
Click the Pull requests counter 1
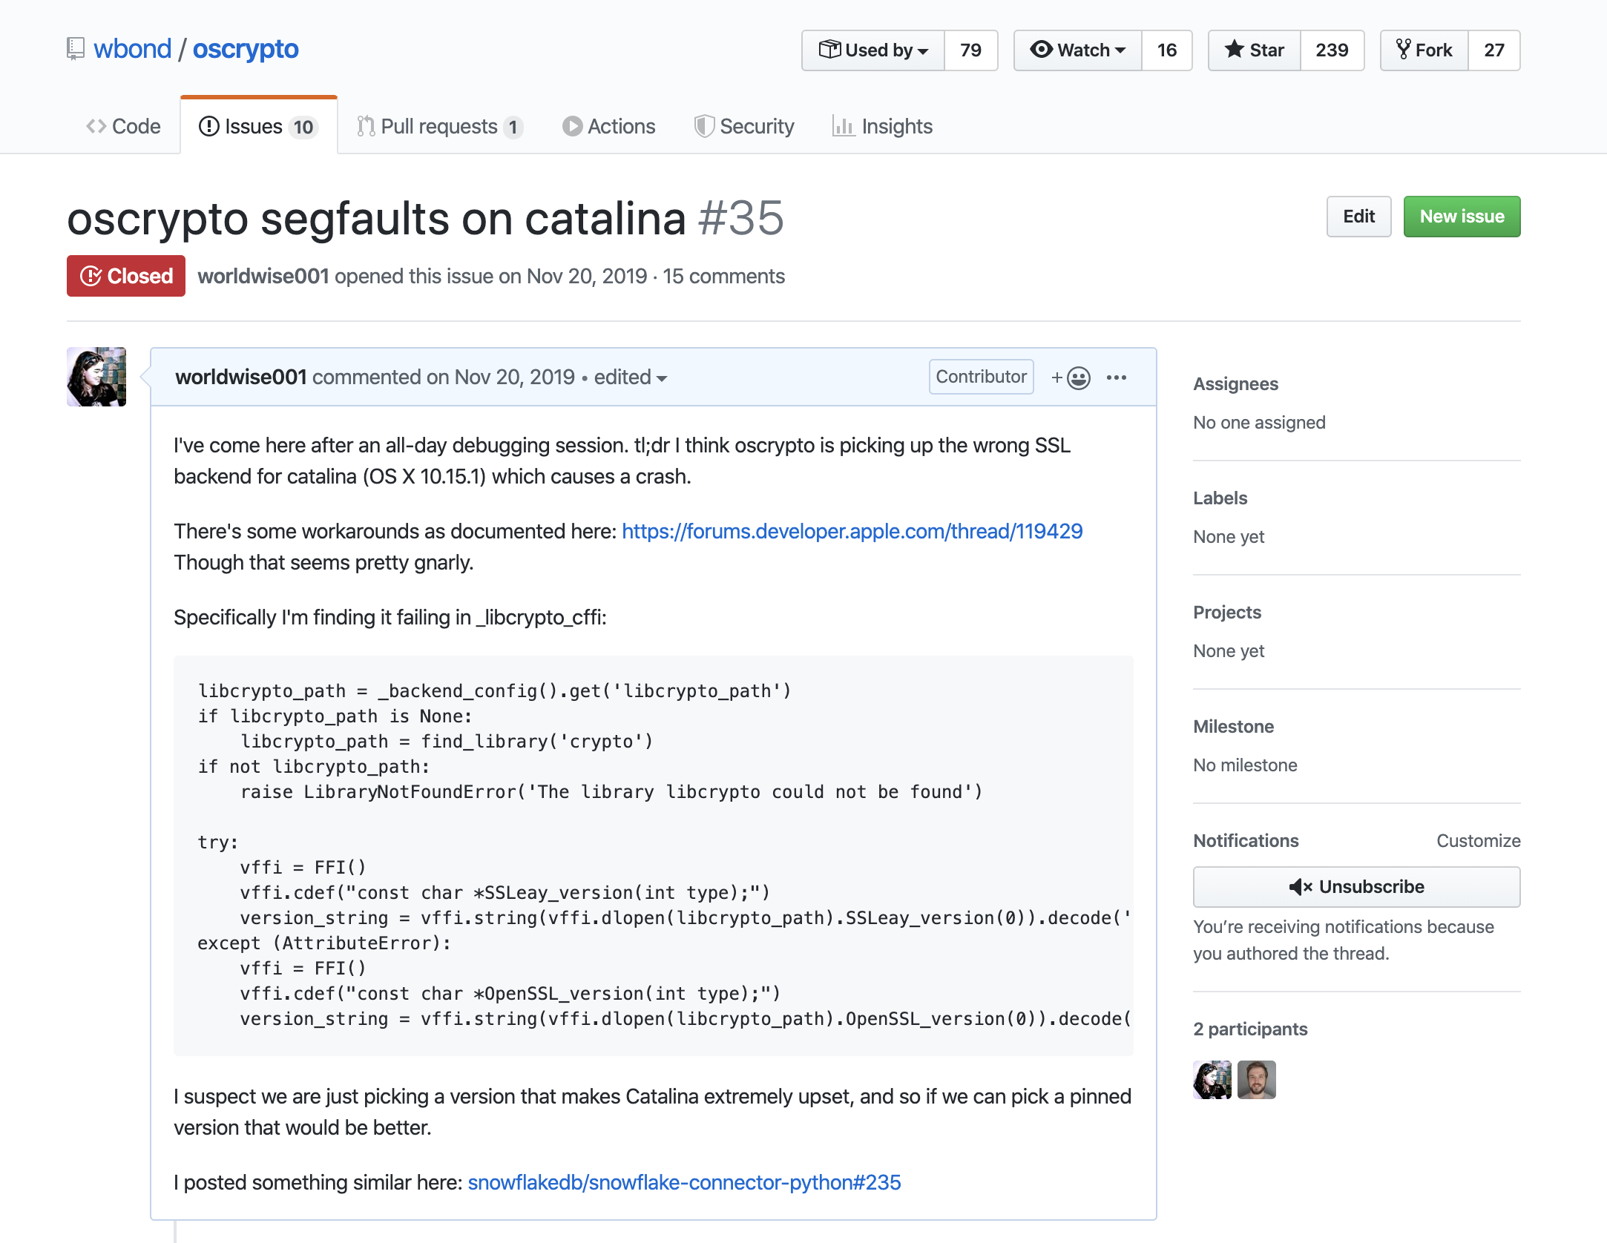click(513, 128)
